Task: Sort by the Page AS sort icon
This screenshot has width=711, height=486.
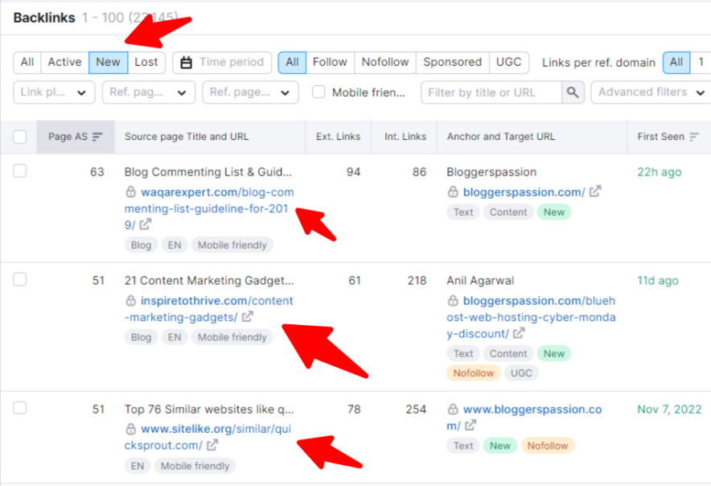Action: [97, 137]
